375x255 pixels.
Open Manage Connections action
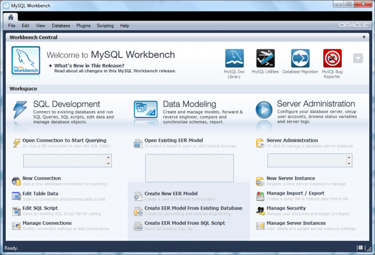click(x=47, y=223)
